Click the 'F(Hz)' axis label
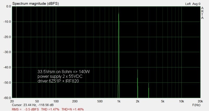209x111 pixels. 196,105
